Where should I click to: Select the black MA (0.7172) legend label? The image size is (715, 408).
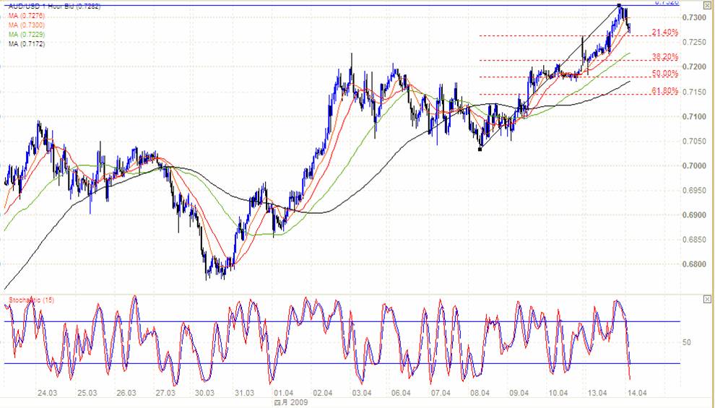click(x=27, y=44)
